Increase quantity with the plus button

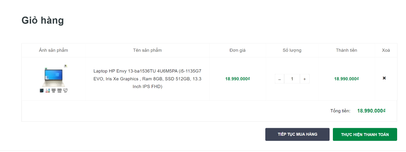click(x=304, y=79)
